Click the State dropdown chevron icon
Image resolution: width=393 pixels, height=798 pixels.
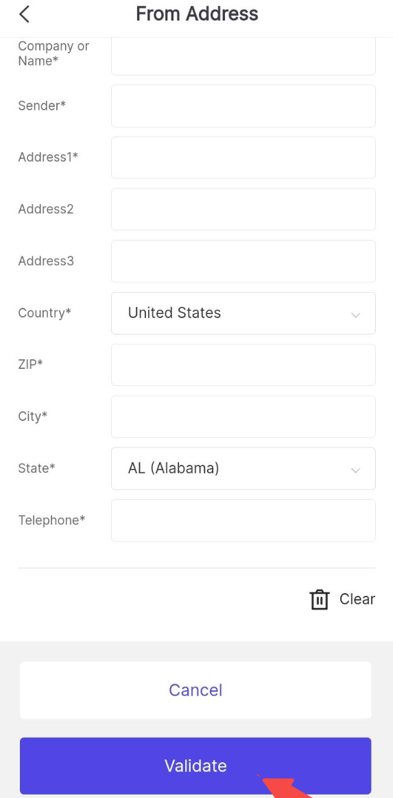(x=355, y=470)
